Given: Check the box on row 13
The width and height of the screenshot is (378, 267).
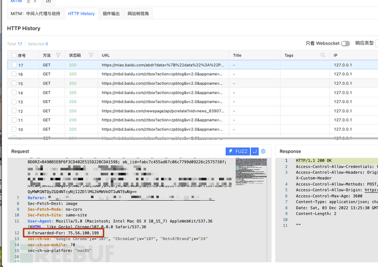Looking at the screenshot, I should [x=14, y=102].
